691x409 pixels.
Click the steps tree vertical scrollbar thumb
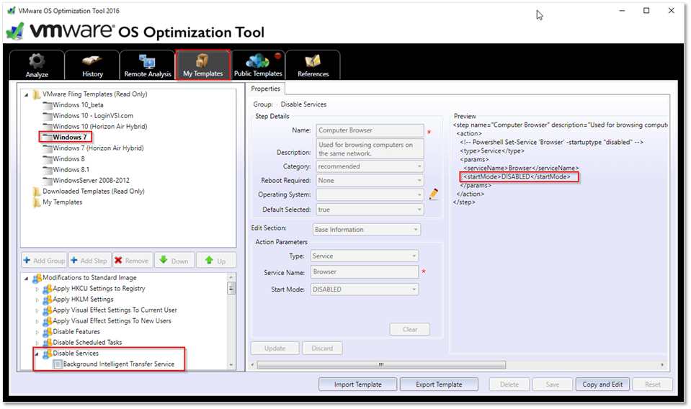[x=231, y=288]
